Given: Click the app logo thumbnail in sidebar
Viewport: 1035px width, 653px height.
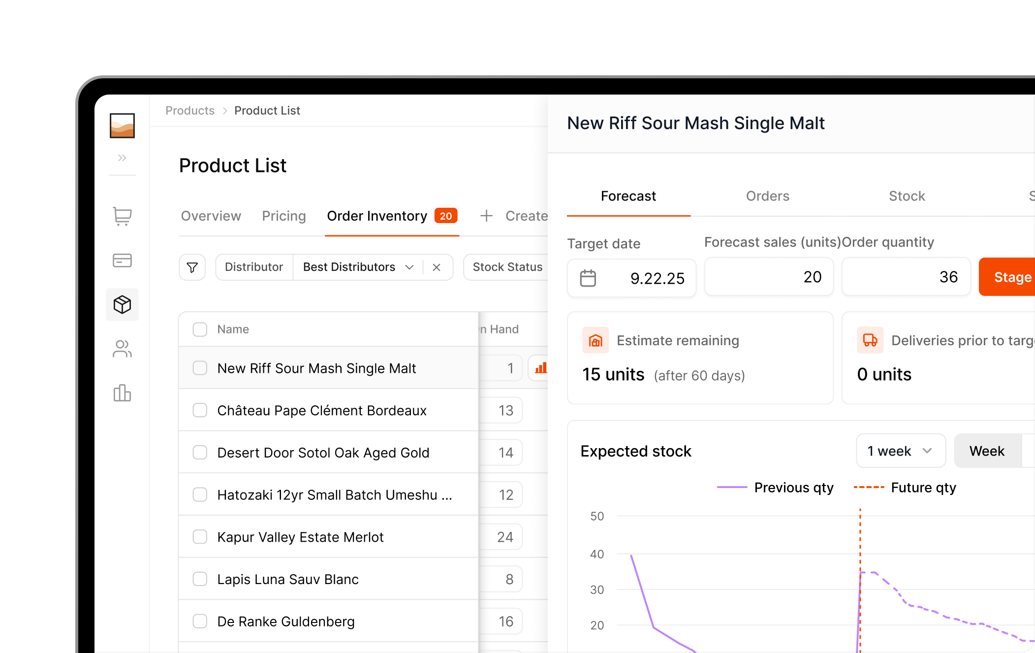Looking at the screenshot, I should click(x=122, y=126).
